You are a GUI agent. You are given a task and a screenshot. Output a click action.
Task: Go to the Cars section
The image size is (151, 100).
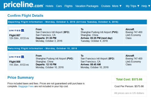tap(59, 6)
